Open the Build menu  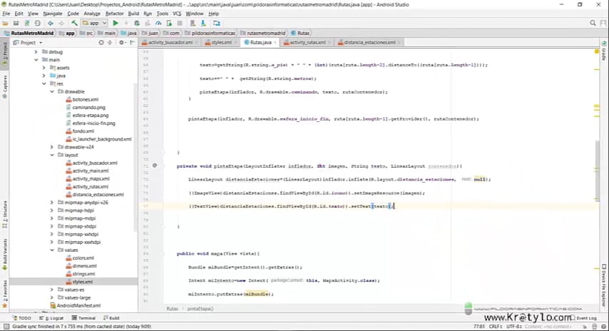pyautogui.click(x=133, y=14)
